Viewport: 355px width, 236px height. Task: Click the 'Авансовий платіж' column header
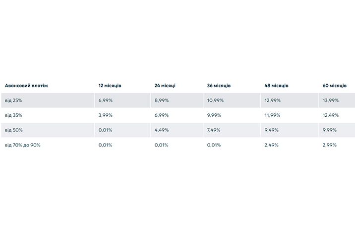coord(26,86)
